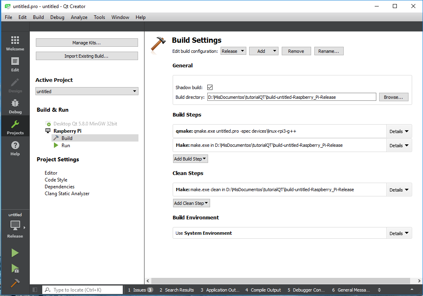Screen dimensions: 423x296
Task: Open the Release build configuration dropdown
Action: [x=233, y=51]
